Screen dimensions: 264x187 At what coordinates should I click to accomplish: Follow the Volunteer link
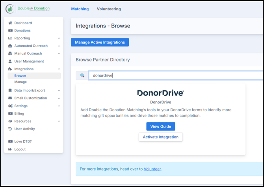pos(152,169)
